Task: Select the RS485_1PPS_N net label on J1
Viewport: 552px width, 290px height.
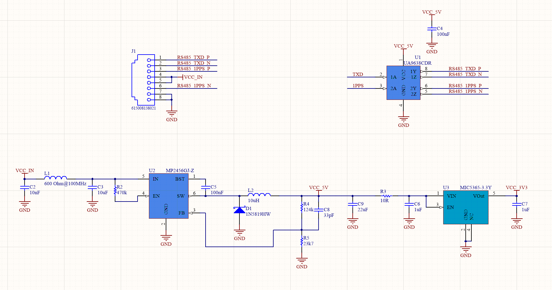Action: coord(194,86)
